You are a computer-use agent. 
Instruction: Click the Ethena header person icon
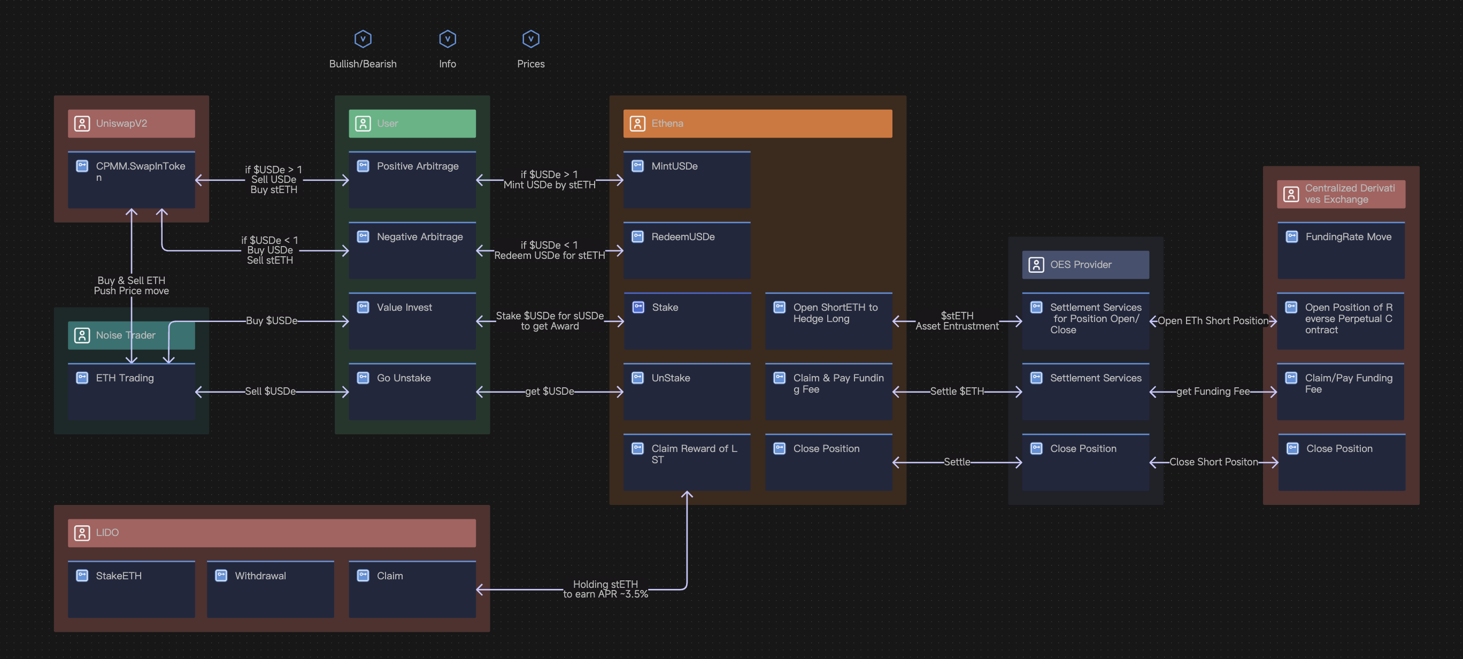click(x=637, y=123)
